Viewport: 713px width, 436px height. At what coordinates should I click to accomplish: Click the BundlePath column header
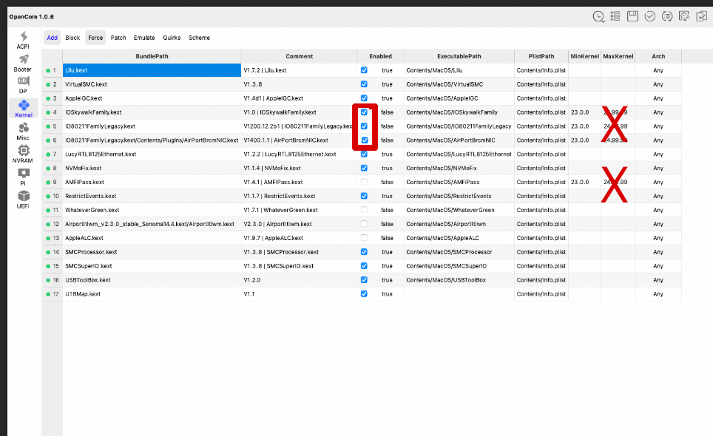[152, 56]
